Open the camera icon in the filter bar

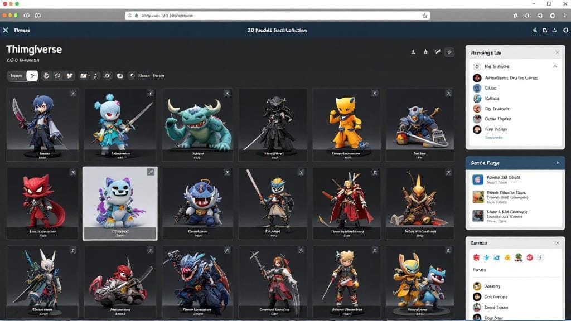pos(119,76)
